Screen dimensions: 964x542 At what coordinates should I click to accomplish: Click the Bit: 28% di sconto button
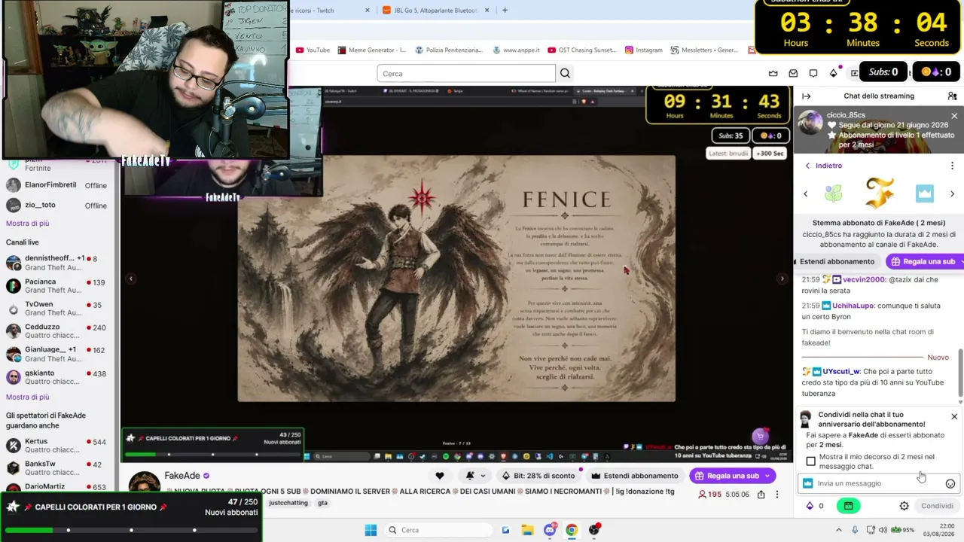[538, 476]
